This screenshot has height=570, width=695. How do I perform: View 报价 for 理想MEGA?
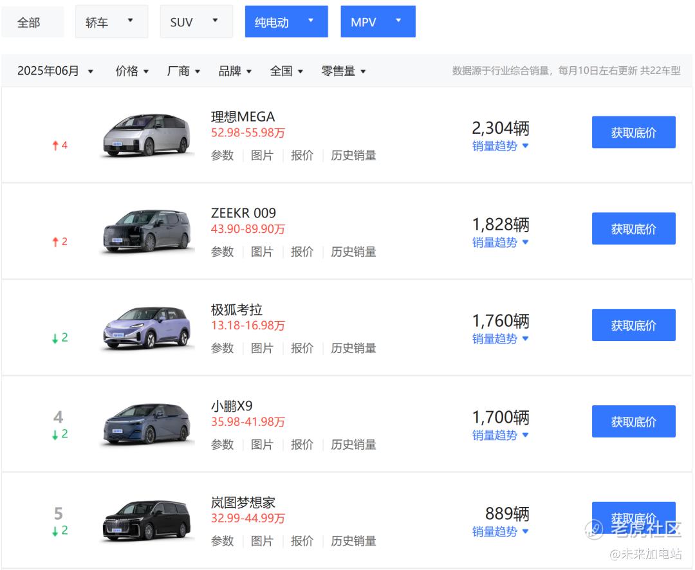click(x=302, y=156)
